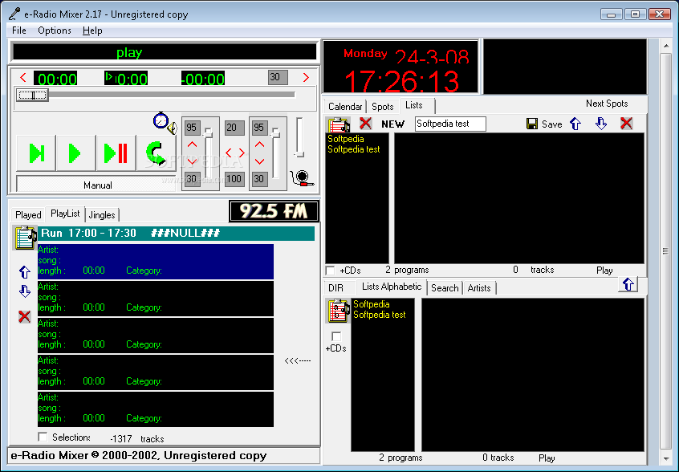679x472 pixels.
Task: Click the red left arrow near the time display
Action: [x=23, y=78]
